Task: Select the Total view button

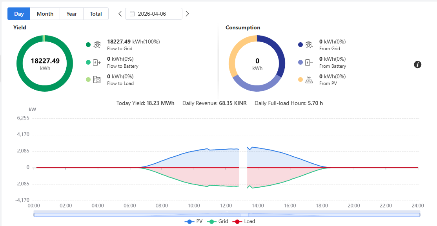Action: click(96, 14)
